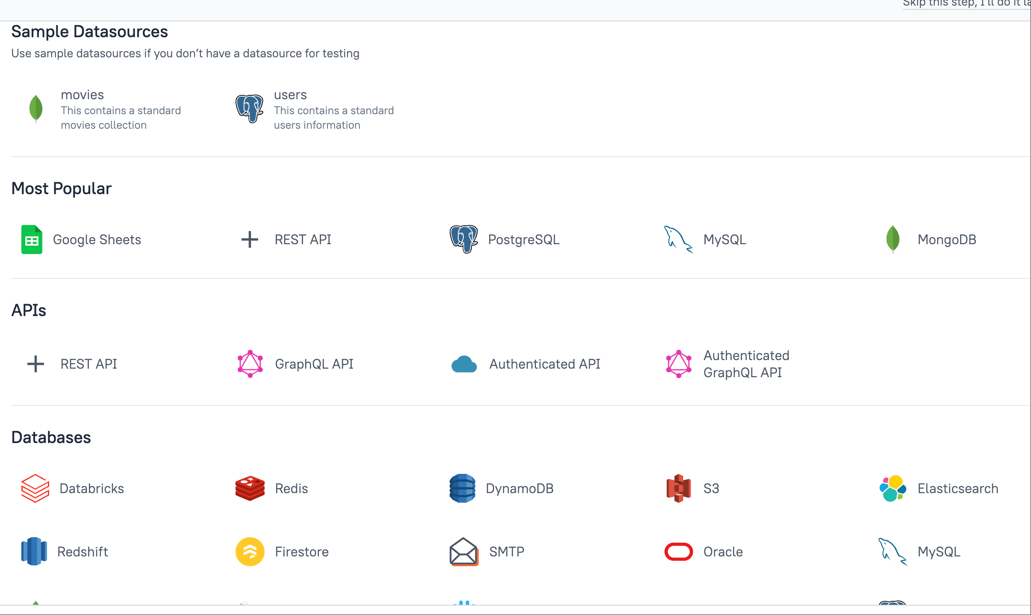Viewport: 1031px width, 615px height.
Task: Click the MySQL dolphin icon under Databases
Action: click(893, 552)
